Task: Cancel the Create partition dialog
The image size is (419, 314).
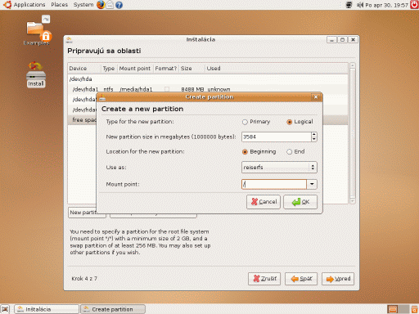Action: [264, 202]
